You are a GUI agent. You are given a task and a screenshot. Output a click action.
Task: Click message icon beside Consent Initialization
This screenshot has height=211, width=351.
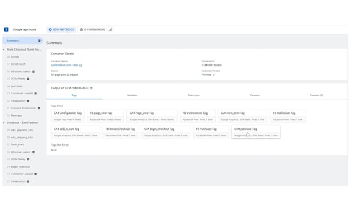[39, 108]
